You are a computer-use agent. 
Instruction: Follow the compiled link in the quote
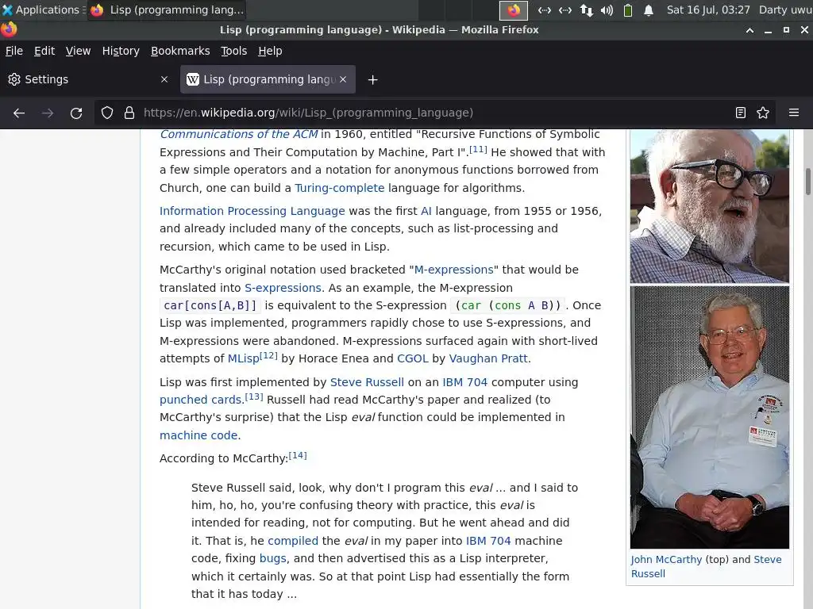pos(293,541)
